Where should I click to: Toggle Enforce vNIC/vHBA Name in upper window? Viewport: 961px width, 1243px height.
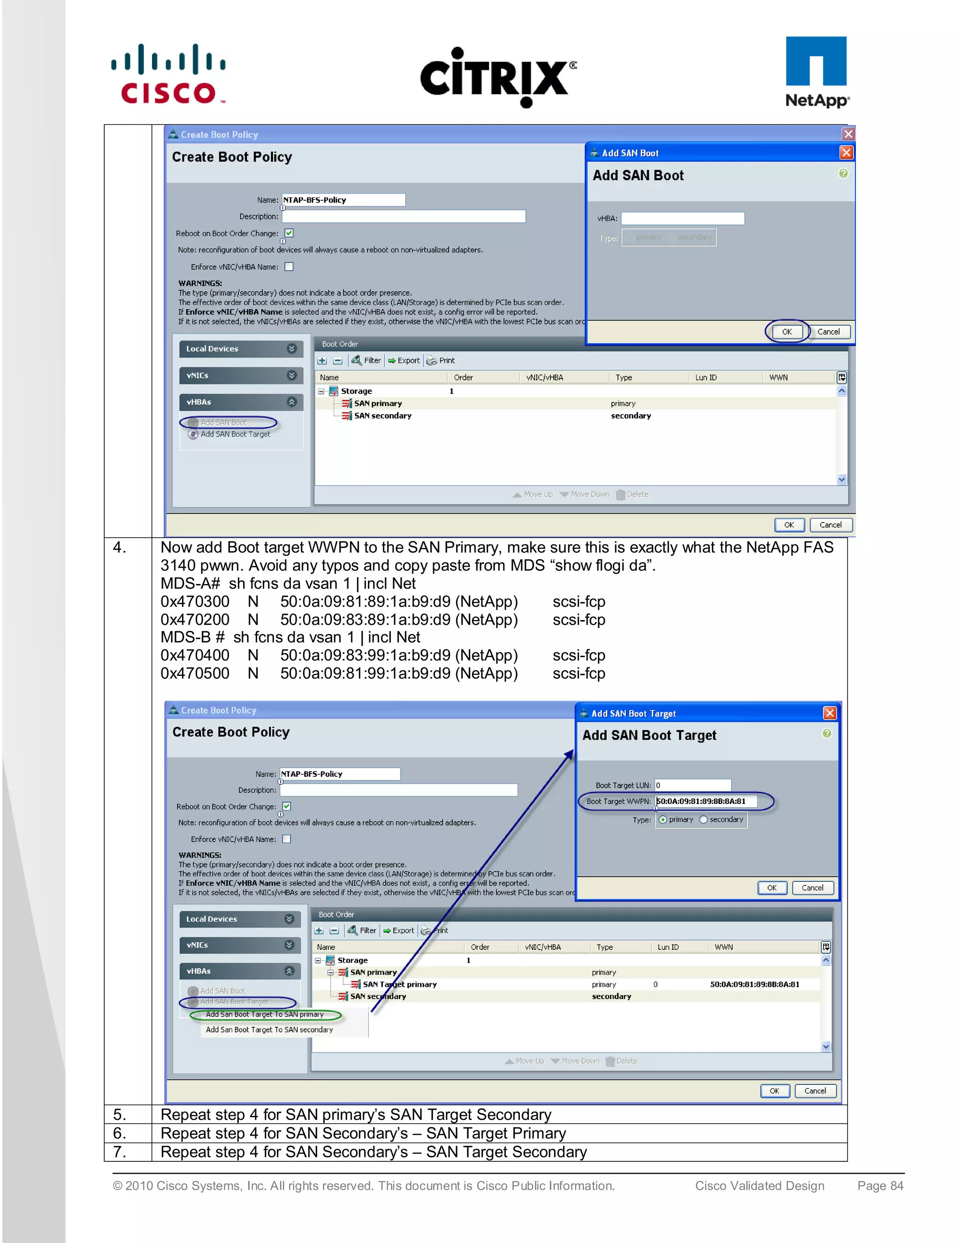click(289, 267)
